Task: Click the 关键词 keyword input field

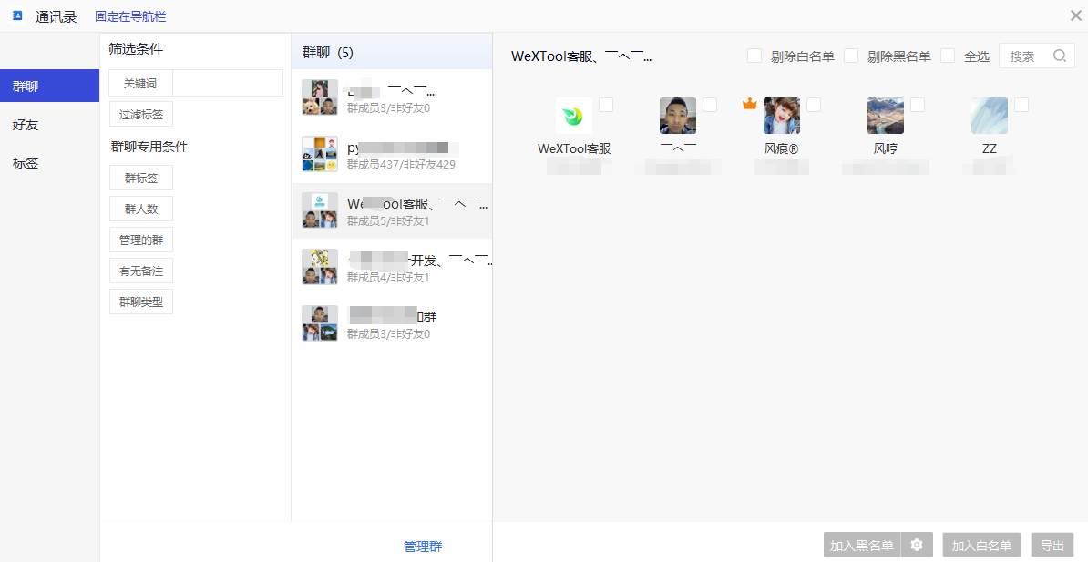Action: tap(227, 84)
